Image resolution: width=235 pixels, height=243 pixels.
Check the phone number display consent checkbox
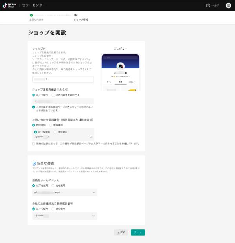pos(34,144)
